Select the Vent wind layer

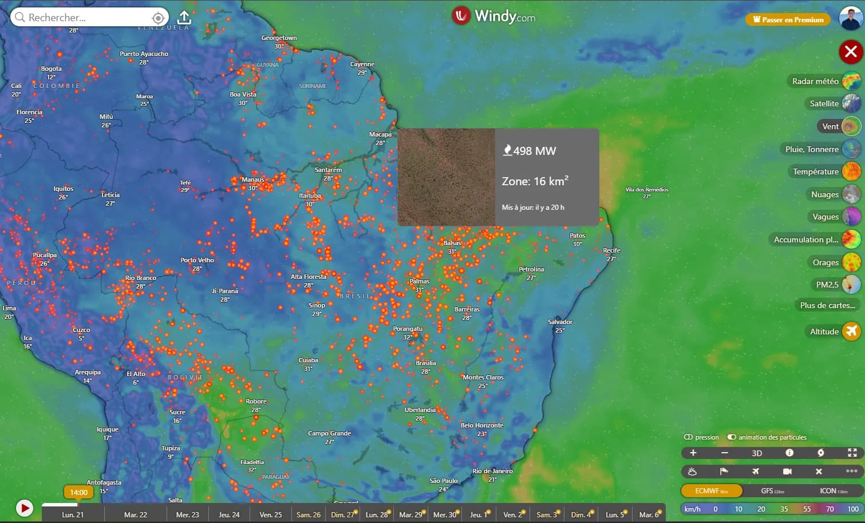[839, 126]
